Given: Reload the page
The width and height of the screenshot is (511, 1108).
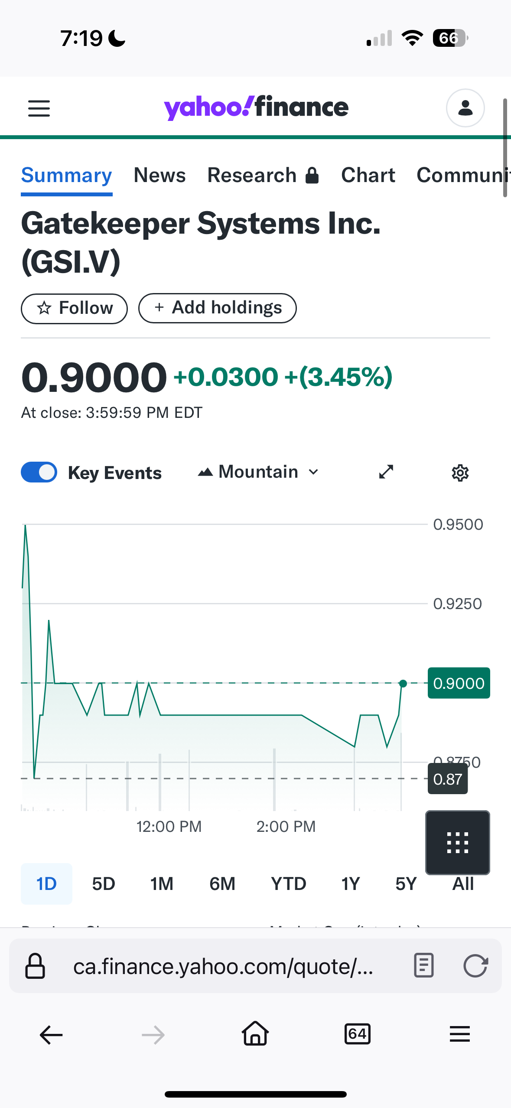Looking at the screenshot, I should click(x=475, y=966).
